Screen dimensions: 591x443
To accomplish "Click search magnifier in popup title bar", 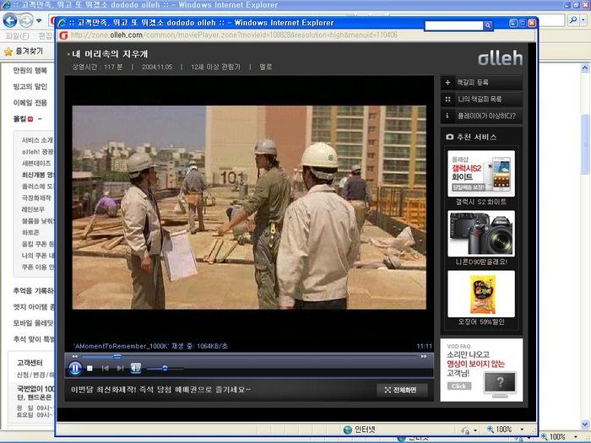I will coord(488,25).
